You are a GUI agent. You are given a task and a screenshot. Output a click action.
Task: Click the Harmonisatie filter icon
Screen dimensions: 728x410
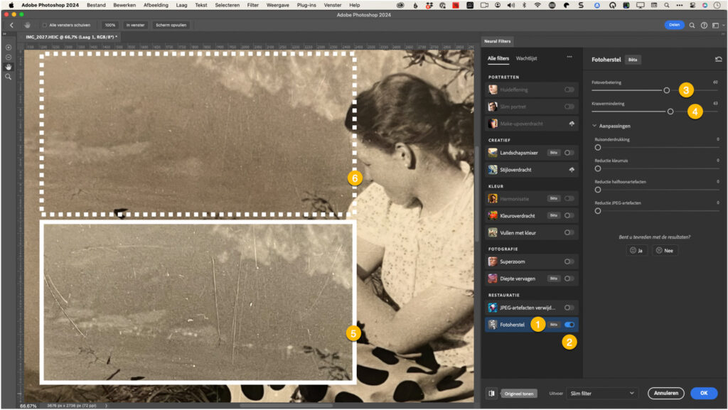click(x=493, y=198)
